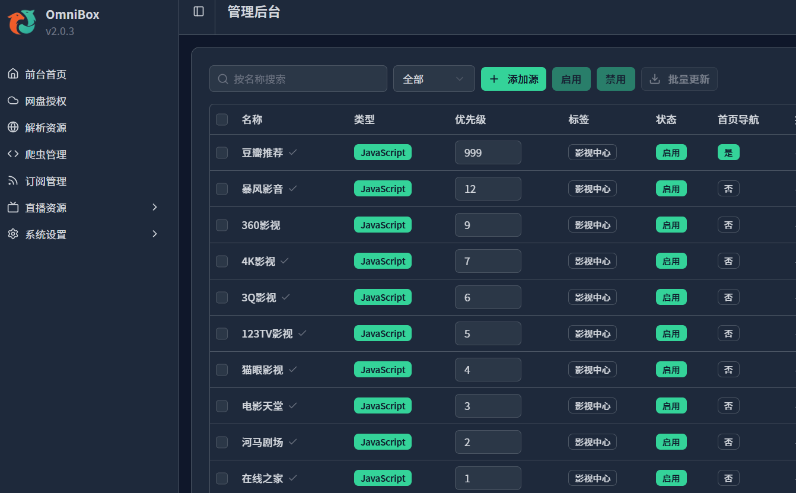This screenshot has height=493, width=796.
Task: Click the priority field for 河马剧场
Action: coord(488,442)
